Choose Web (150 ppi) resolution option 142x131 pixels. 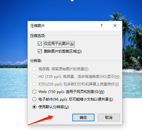[34, 92]
